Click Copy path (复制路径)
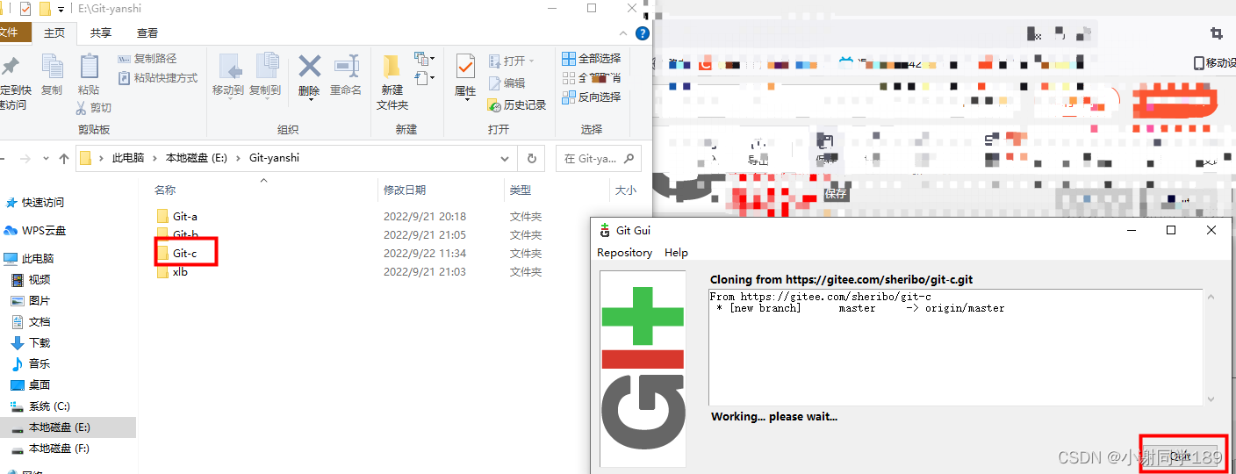Viewport: 1236px width, 474px height. pos(147,59)
